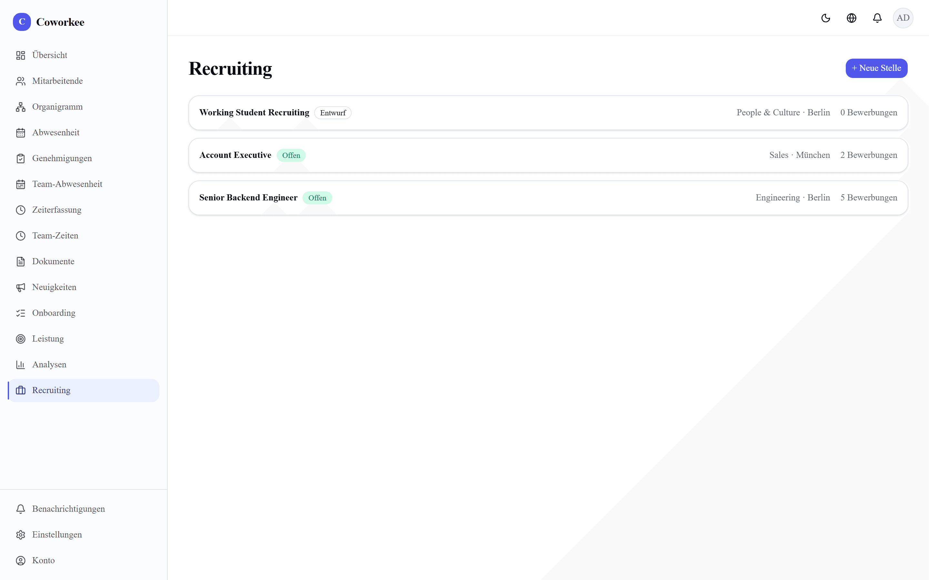Click the Mitarbeitende people icon
This screenshot has height=580, width=929.
pyautogui.click(x=21, y=81)
